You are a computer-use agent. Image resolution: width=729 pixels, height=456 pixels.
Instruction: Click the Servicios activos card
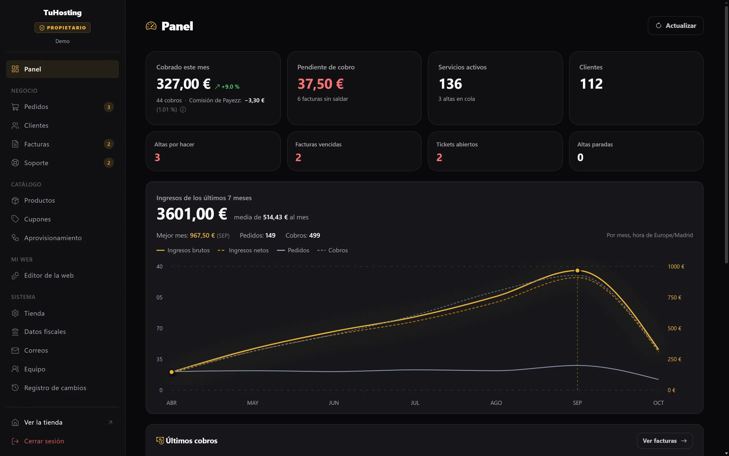point(495,88)
